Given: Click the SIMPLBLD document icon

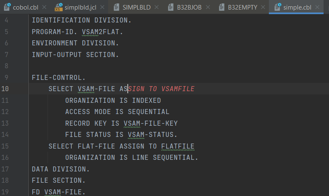Looking at the screenshot, I should point(116,7).
